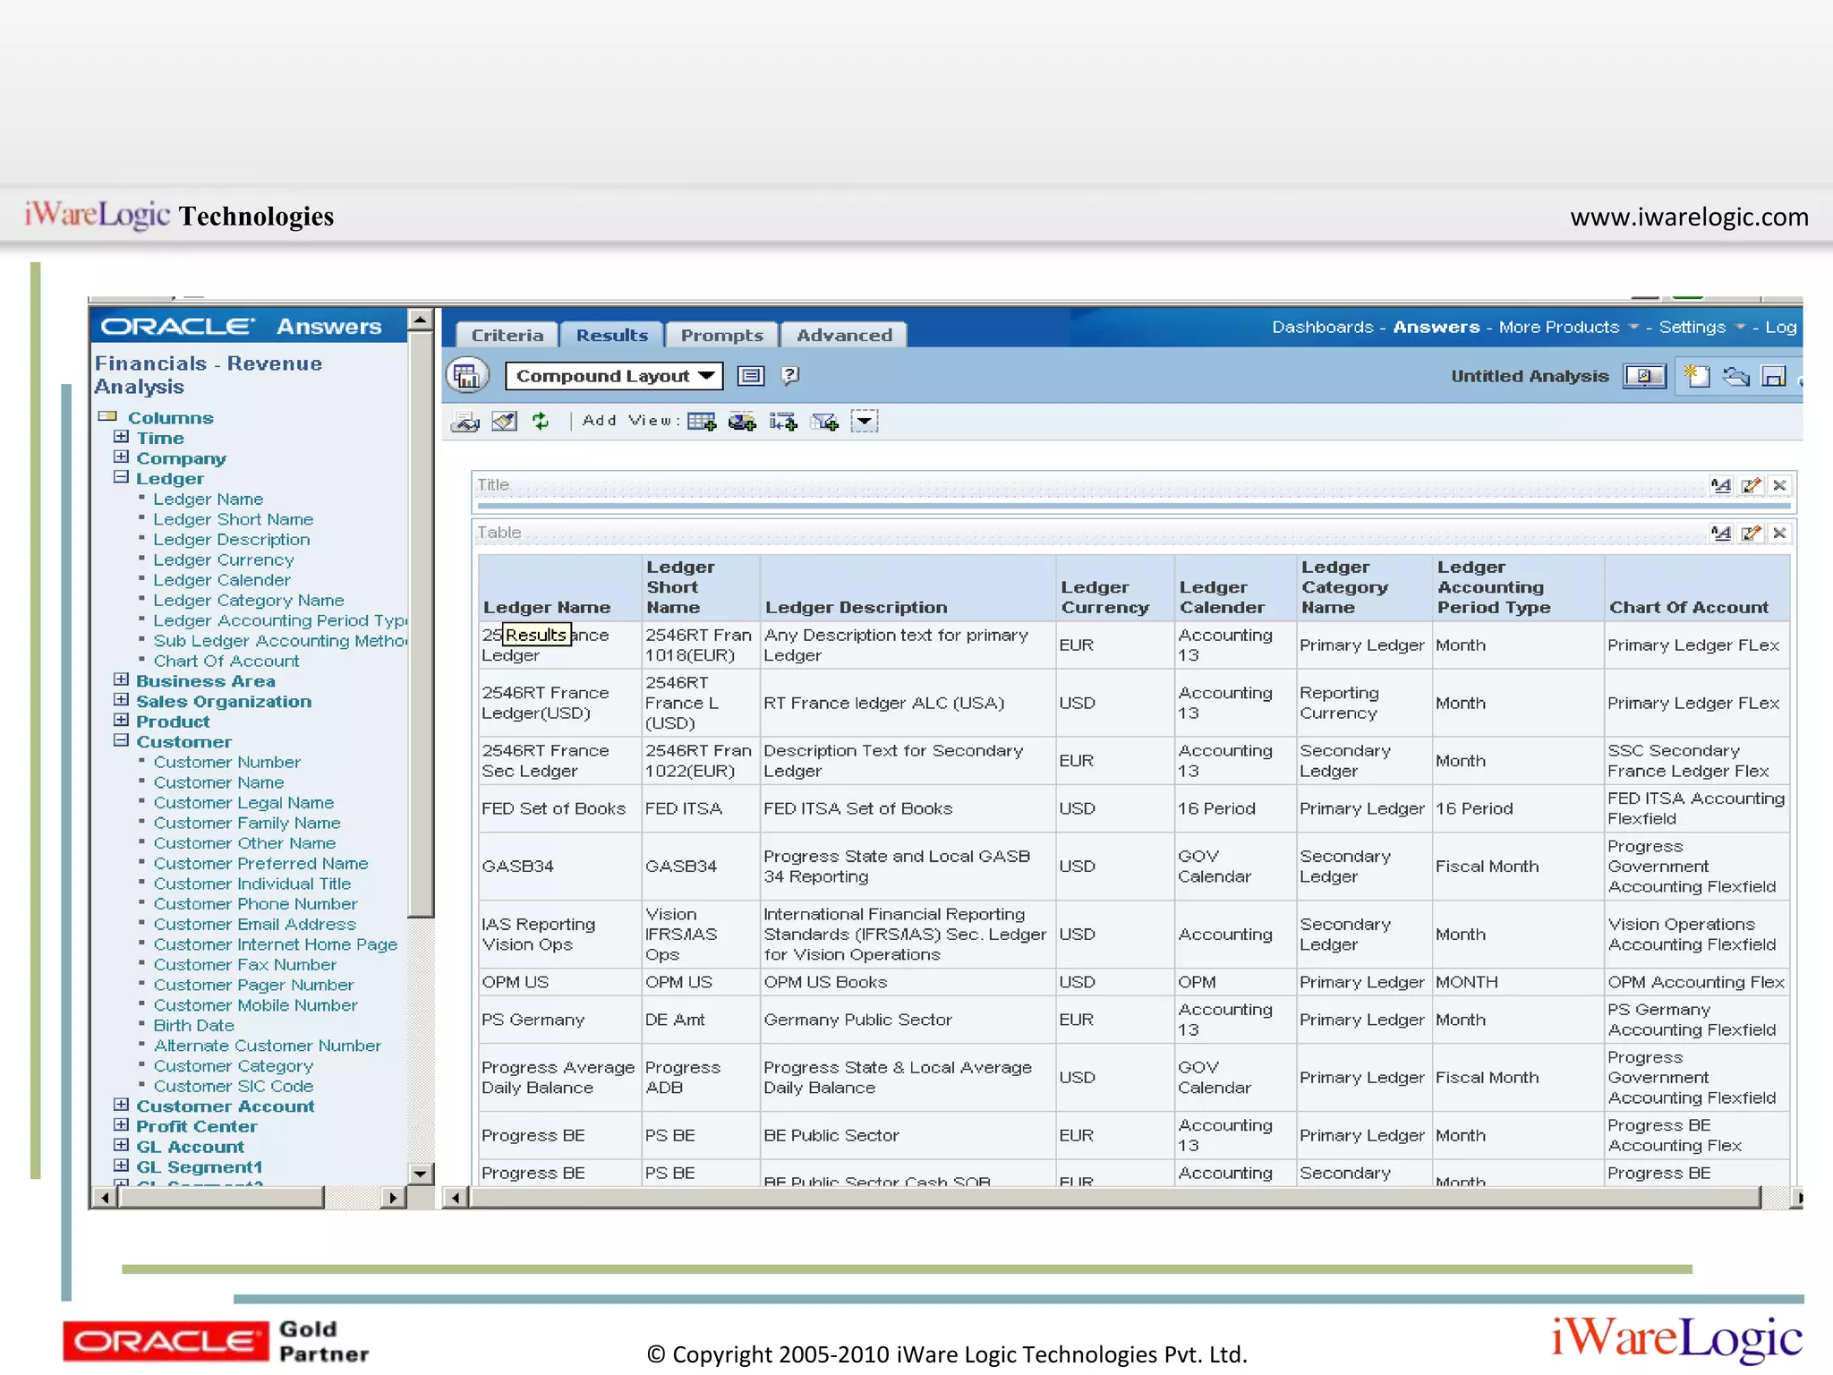Open the Compound Layout view dropdown
1833x1375 pixels.
point(614,376)
